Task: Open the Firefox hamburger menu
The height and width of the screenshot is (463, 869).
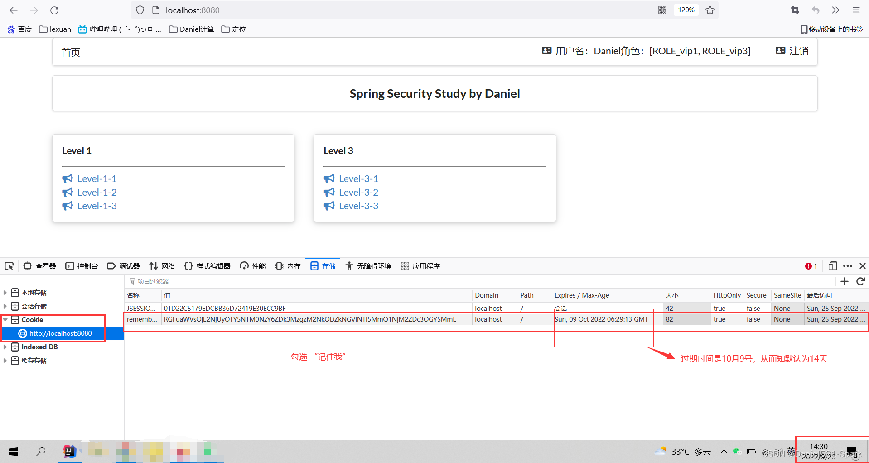Action: (x=856, y=10)
